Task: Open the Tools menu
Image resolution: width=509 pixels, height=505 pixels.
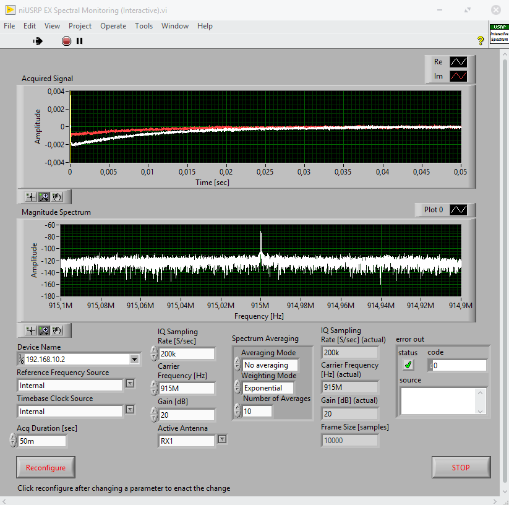Action: (144, 26)
